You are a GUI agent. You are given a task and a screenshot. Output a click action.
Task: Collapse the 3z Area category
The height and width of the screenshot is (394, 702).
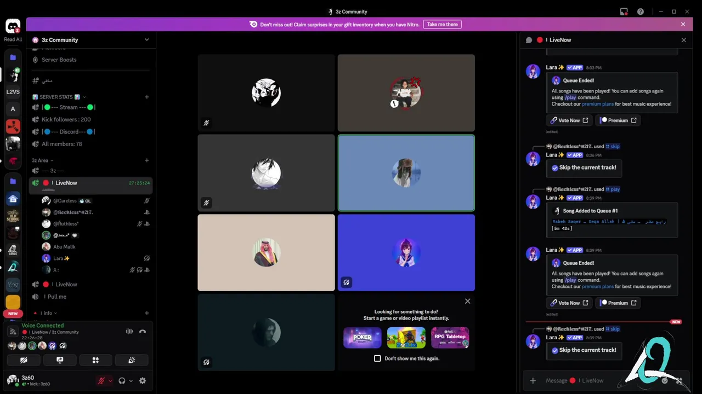click(43, 160)
